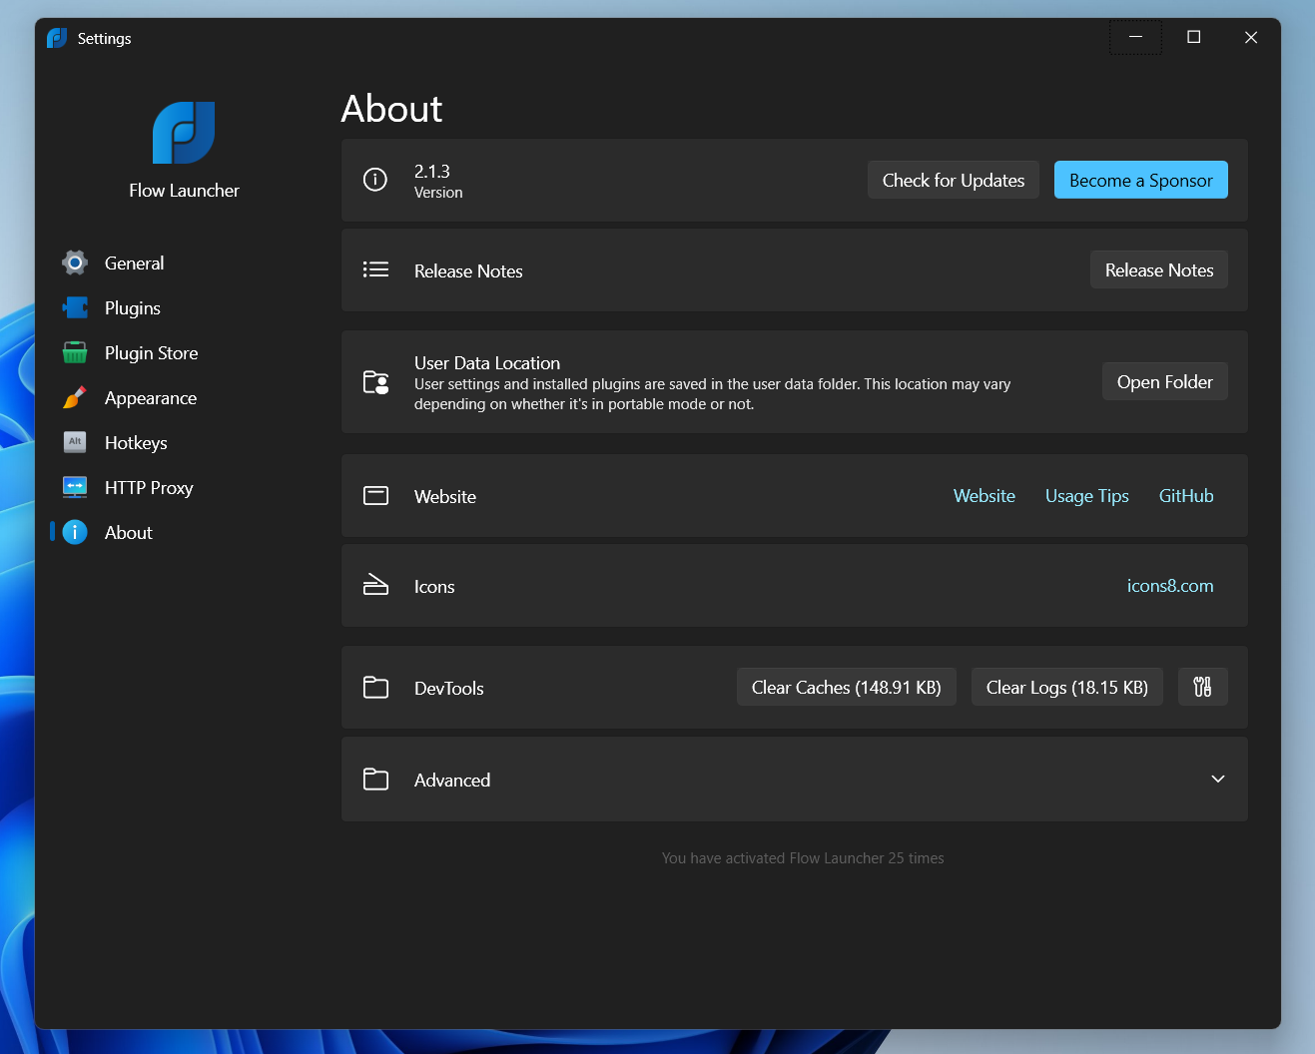Expand the Advanced section chevron
1315x1054 pixels.
tap(1218, 779)
